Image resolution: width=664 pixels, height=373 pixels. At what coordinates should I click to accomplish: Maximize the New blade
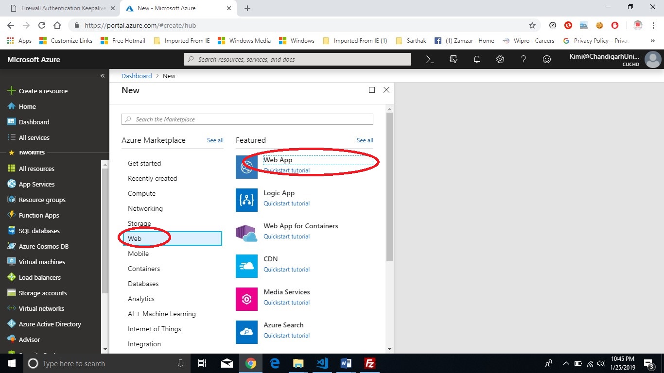(x=372, y=90)
